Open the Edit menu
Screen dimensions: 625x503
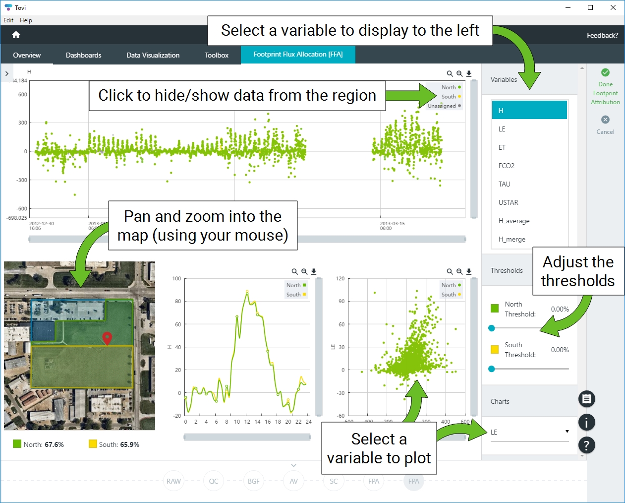point(8,20)
